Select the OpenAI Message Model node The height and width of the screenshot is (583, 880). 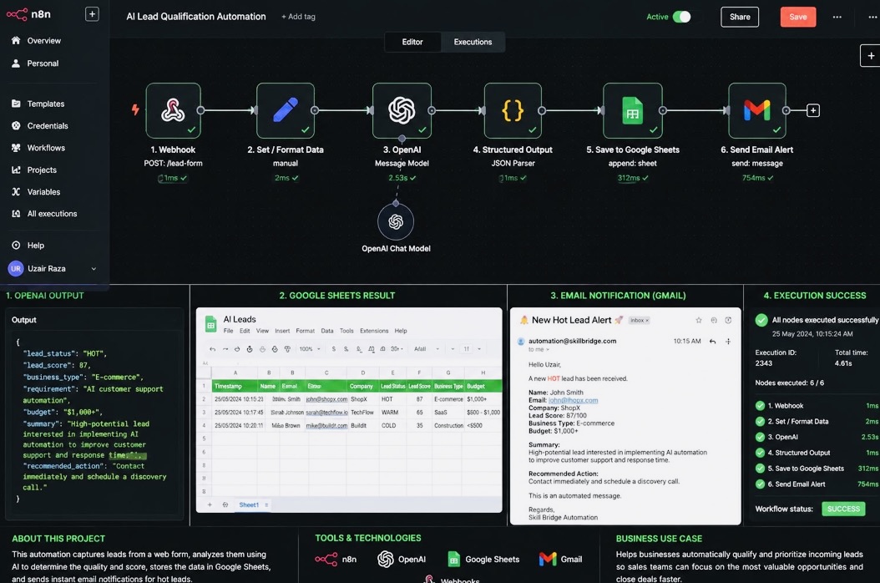(x=402, y=110)
